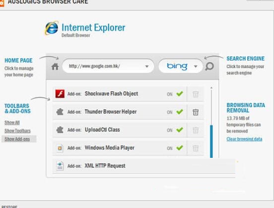
Task: Click the XML HTTP Request icon
Action: [60, 166]
